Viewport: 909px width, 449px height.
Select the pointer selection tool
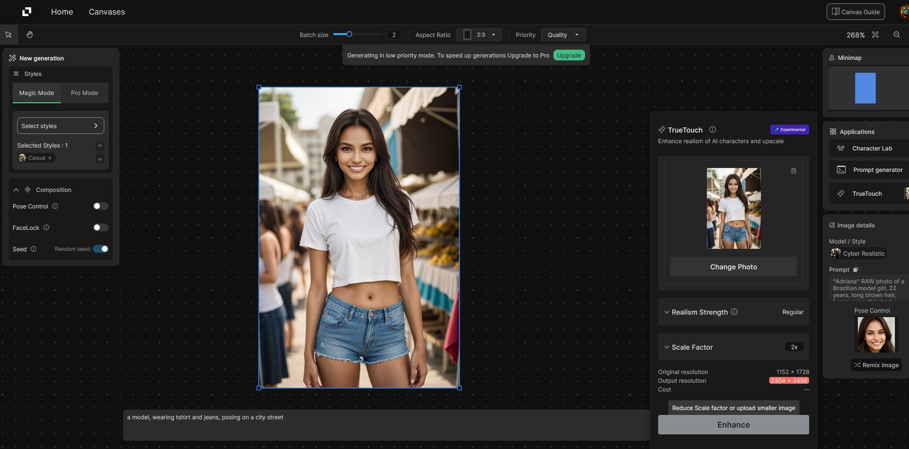tap(9, 35)
